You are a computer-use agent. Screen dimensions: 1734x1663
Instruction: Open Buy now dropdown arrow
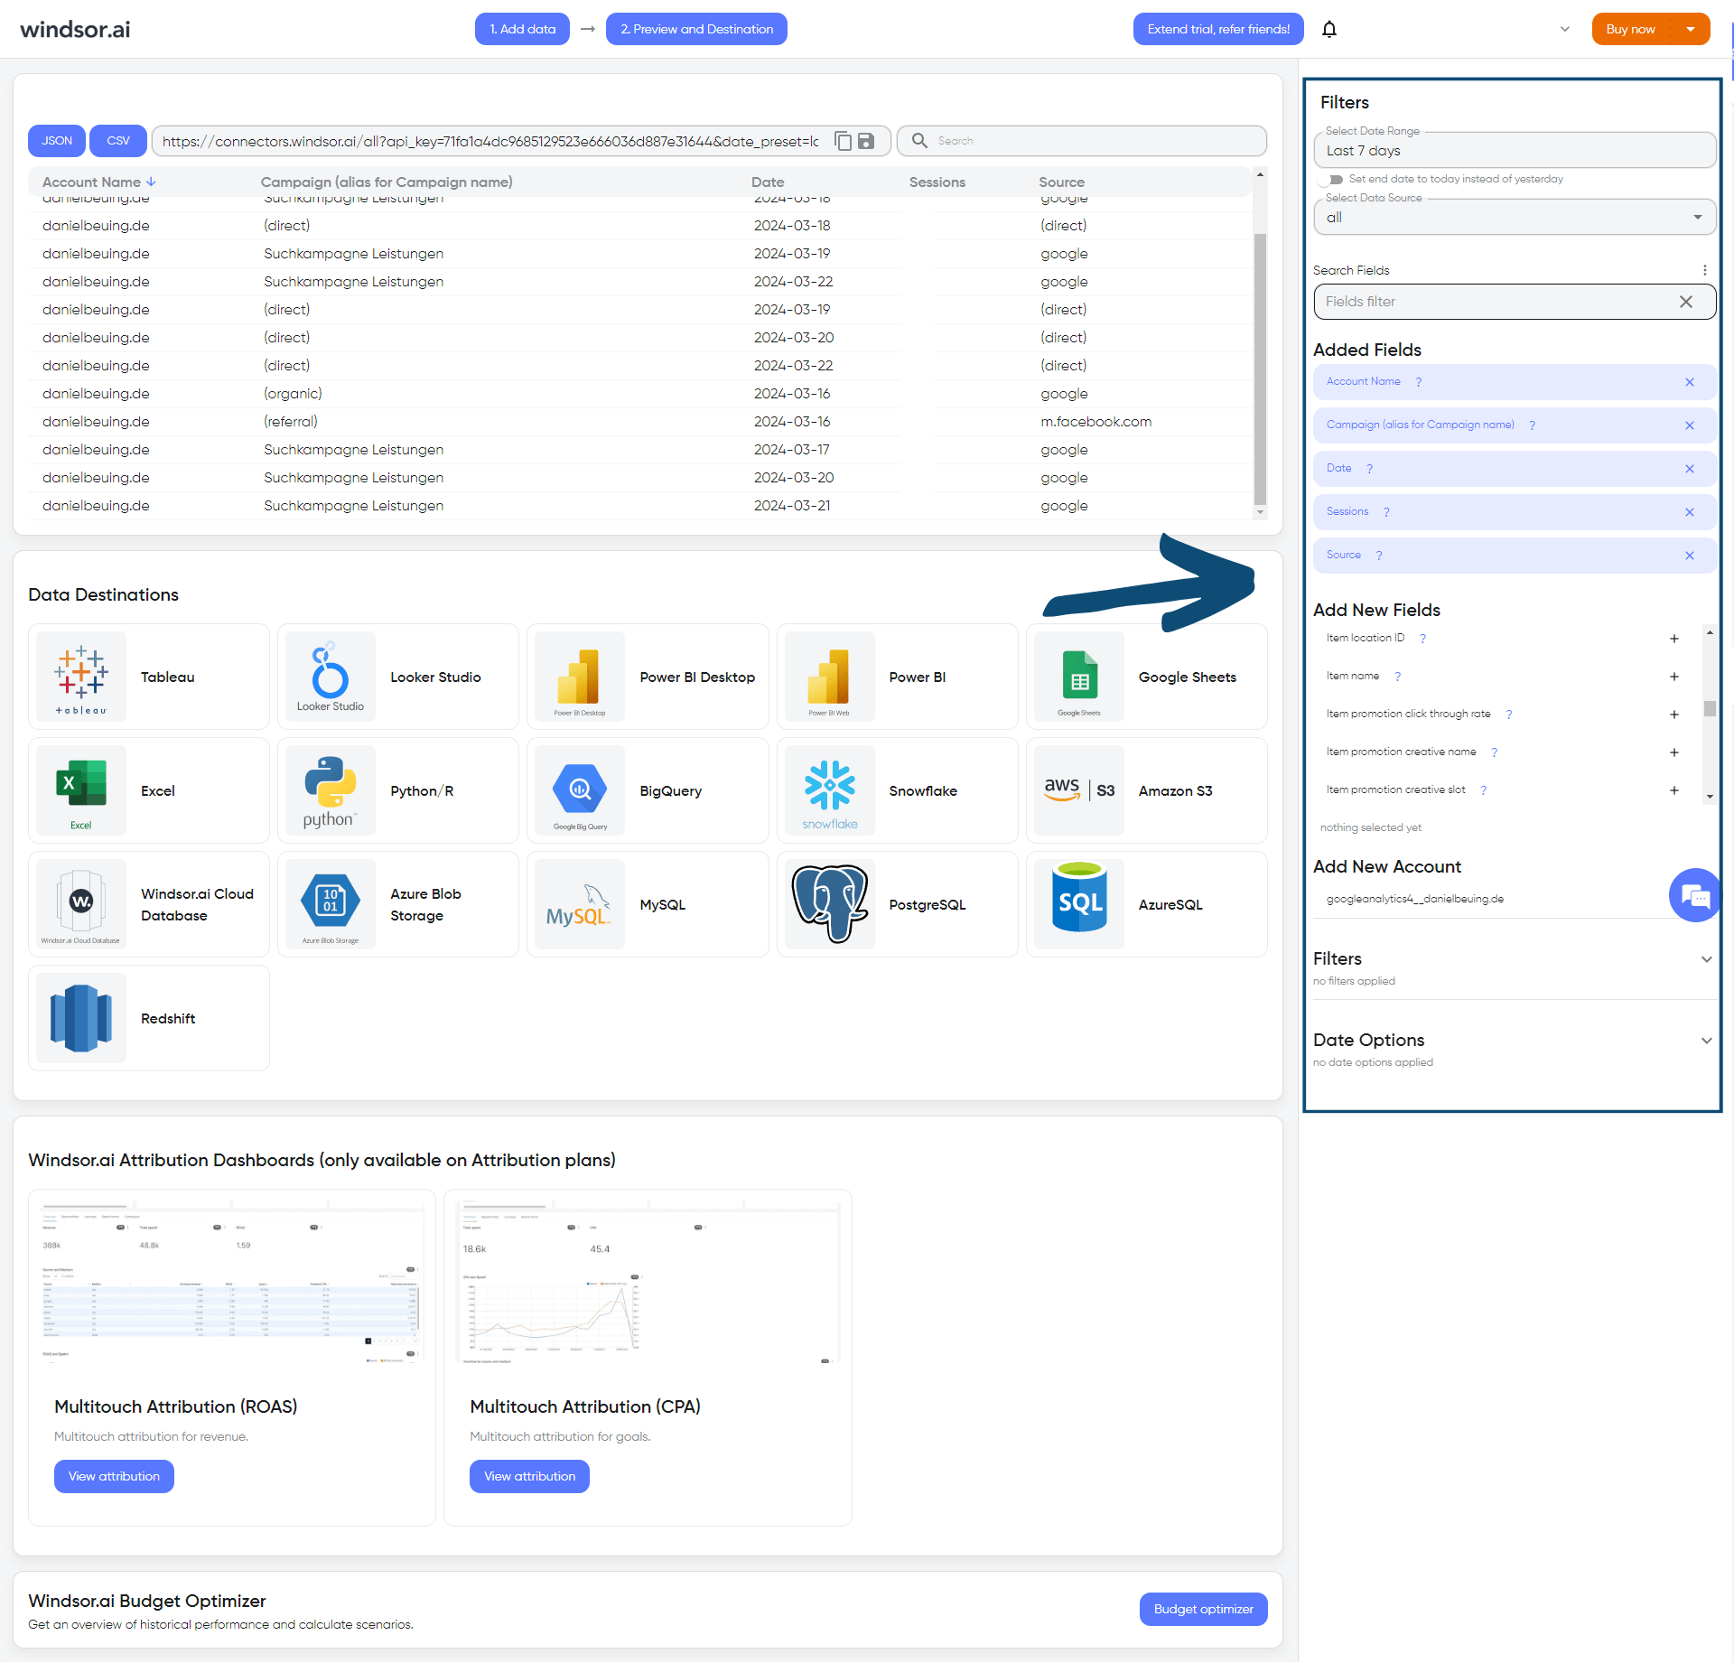pos(1691,29)
